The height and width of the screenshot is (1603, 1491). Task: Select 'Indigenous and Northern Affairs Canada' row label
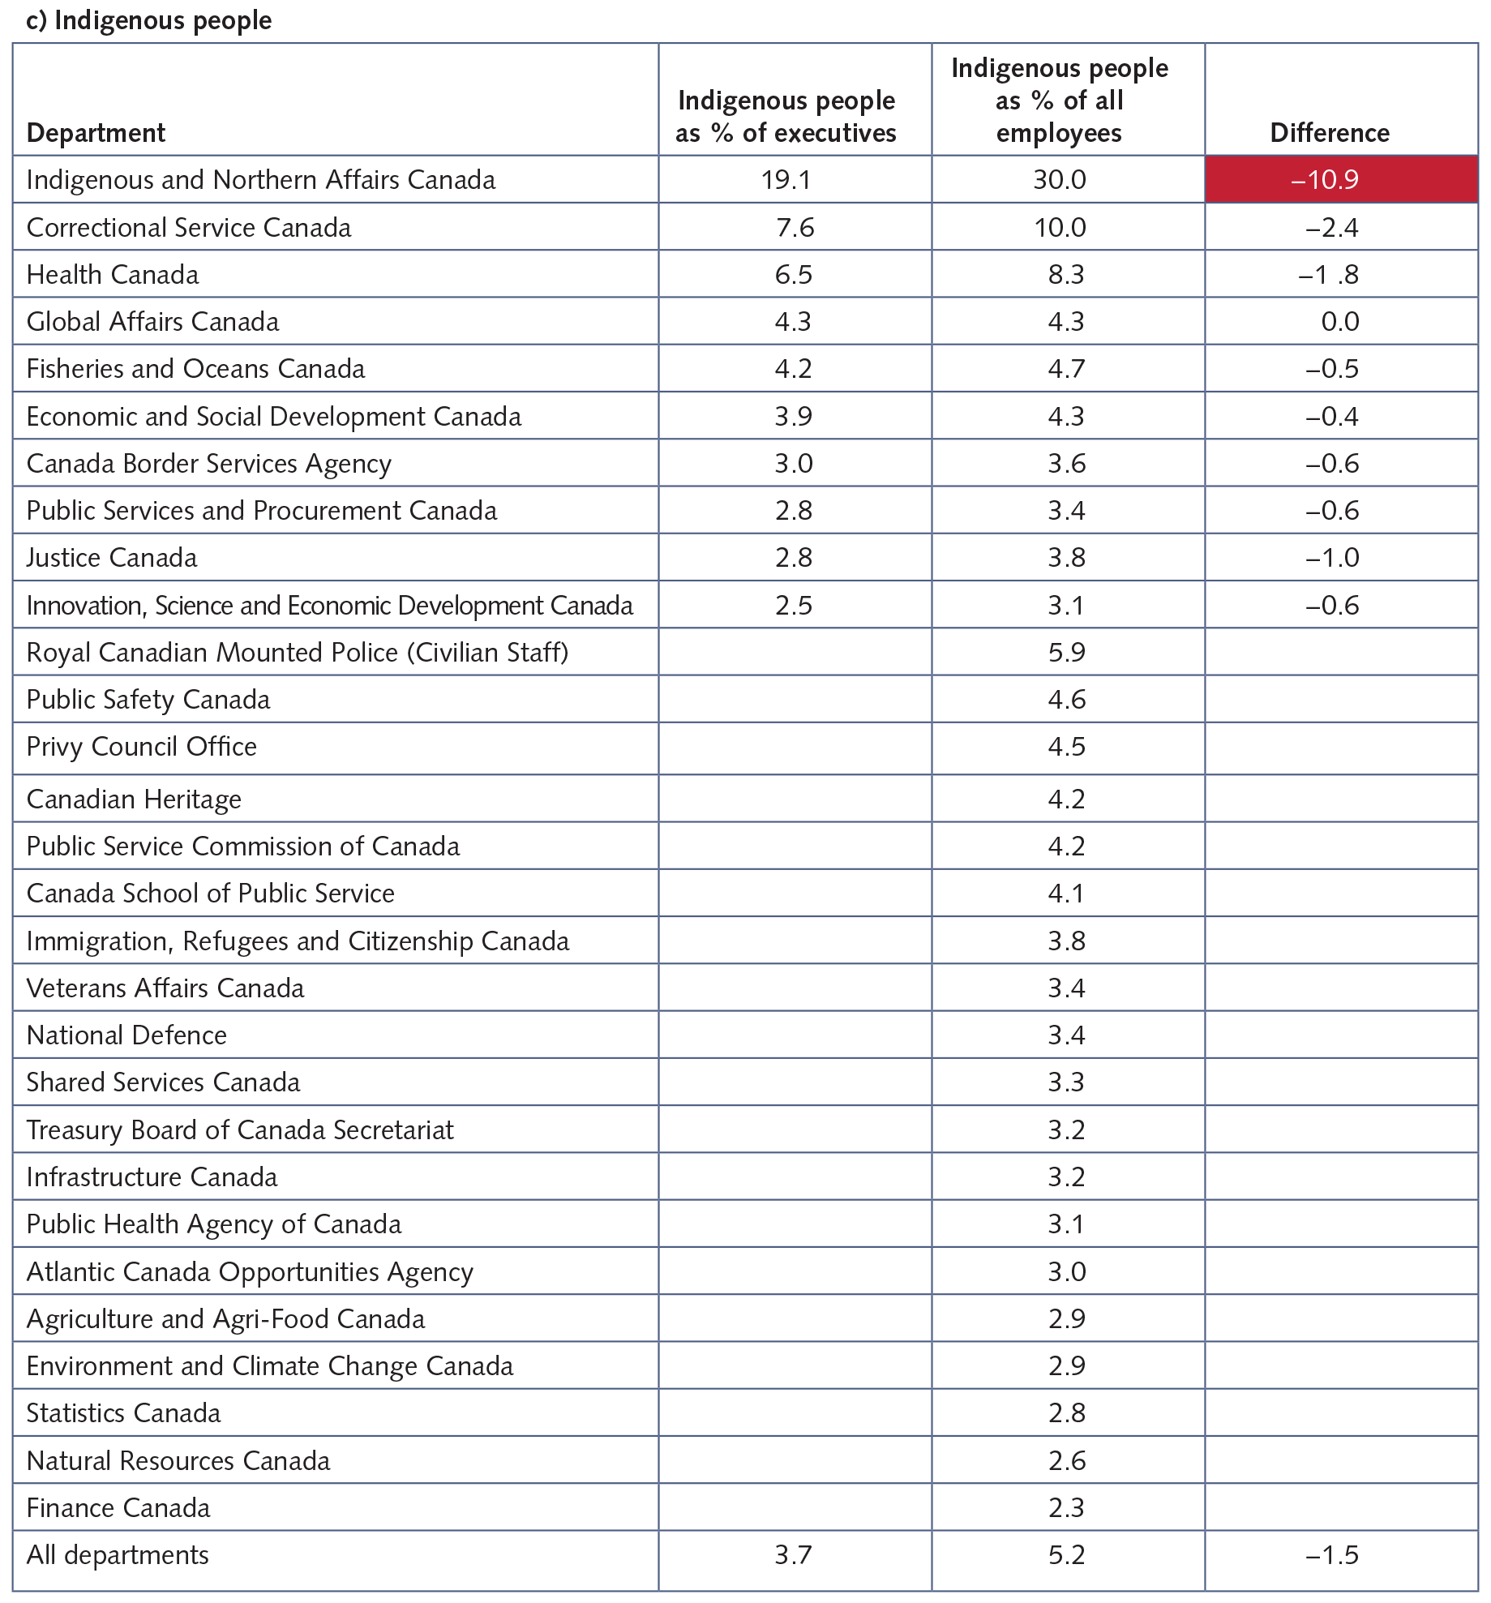point(261,179)
